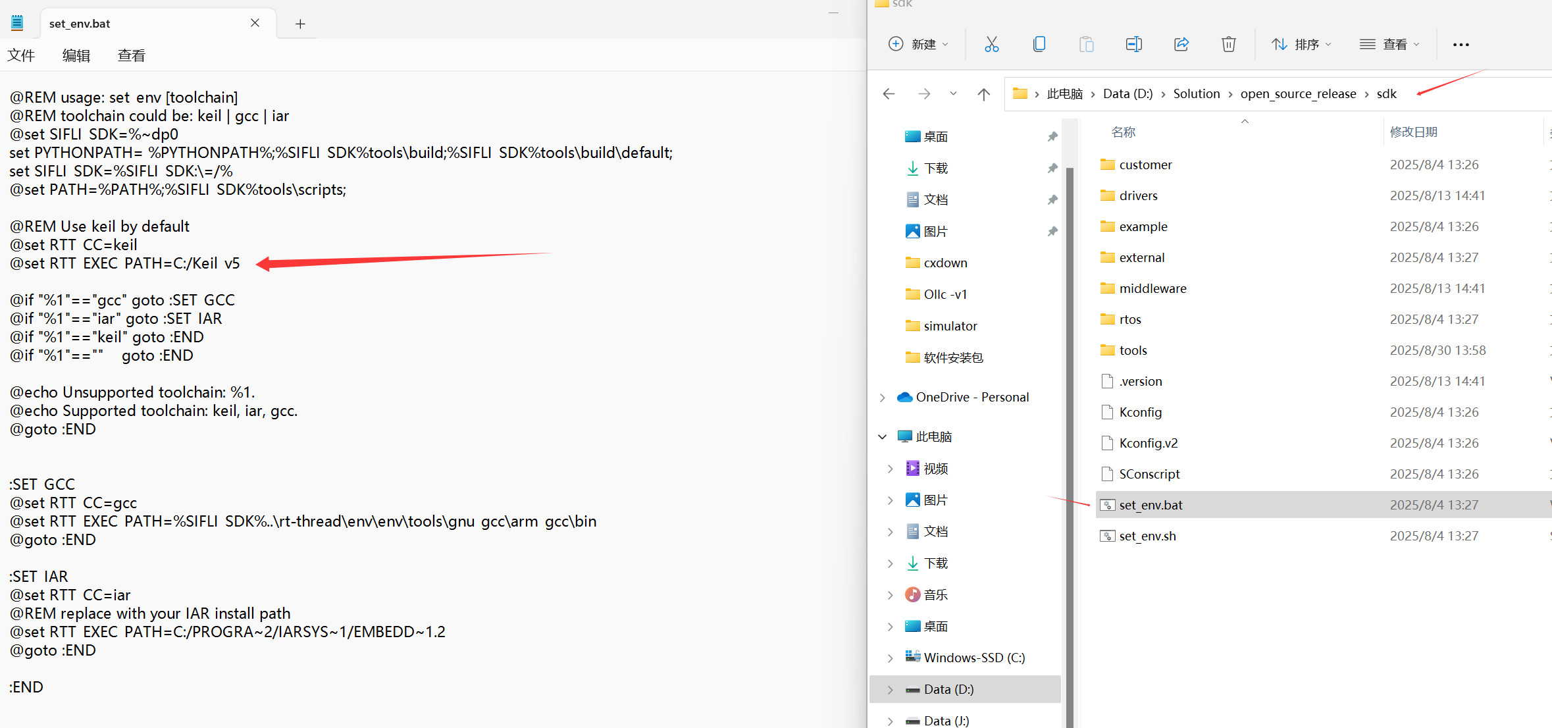Click the 修改日期 column header
This screenshot has height=728, width=1552.
[x=1413, y=132]
